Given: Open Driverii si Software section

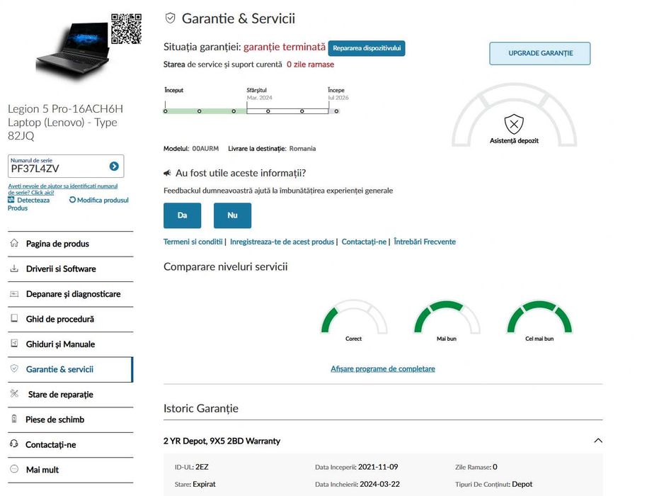Looking at the screenshot, I should click(x=70, y=269).
